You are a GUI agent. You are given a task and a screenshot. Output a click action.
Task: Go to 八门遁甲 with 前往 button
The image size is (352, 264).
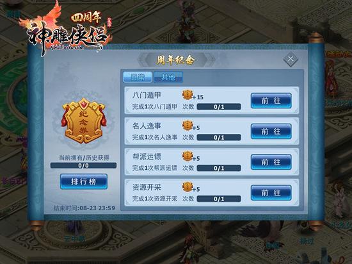pyautogui.click(x=271, y=101)
